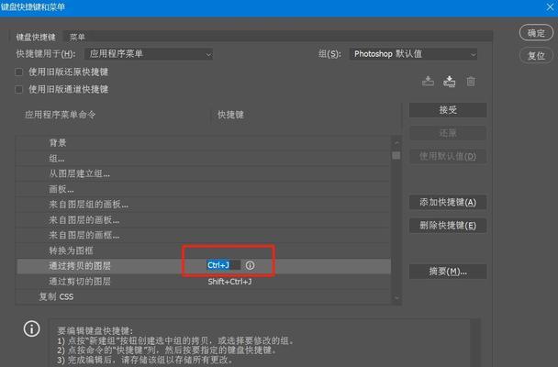Click the 还原 button

point(448,133)
